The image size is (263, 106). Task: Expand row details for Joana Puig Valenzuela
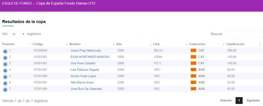point(5,51)
